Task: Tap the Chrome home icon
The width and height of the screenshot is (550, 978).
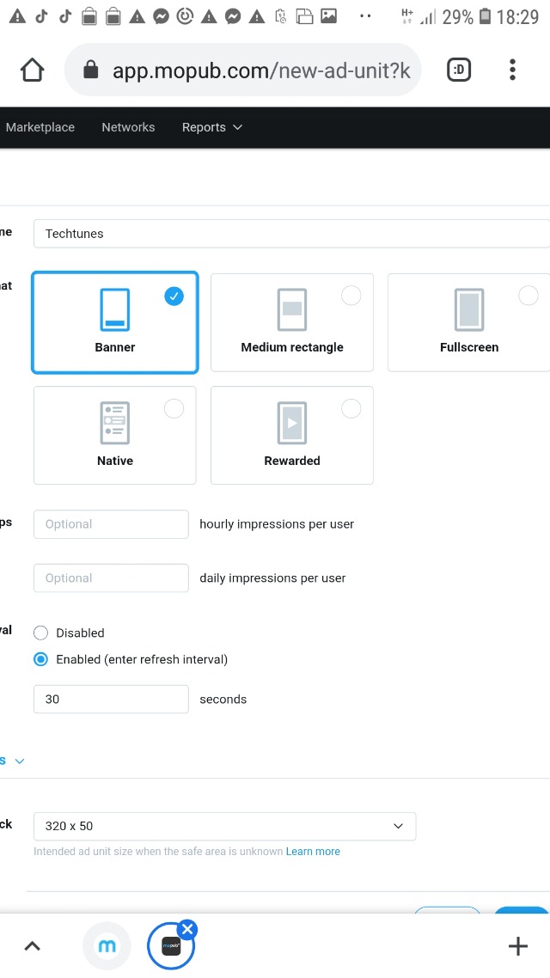Action: [33, 70]
